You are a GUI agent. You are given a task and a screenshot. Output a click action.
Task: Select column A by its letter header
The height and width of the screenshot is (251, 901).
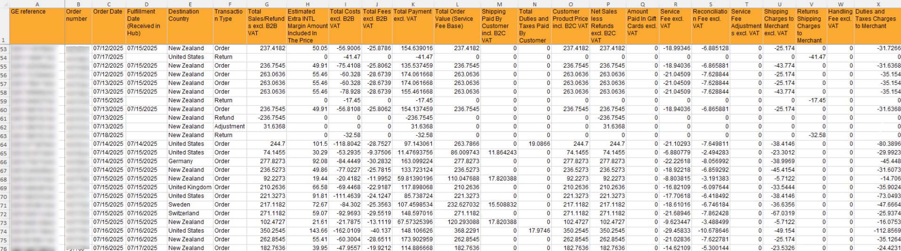point(37,4)
